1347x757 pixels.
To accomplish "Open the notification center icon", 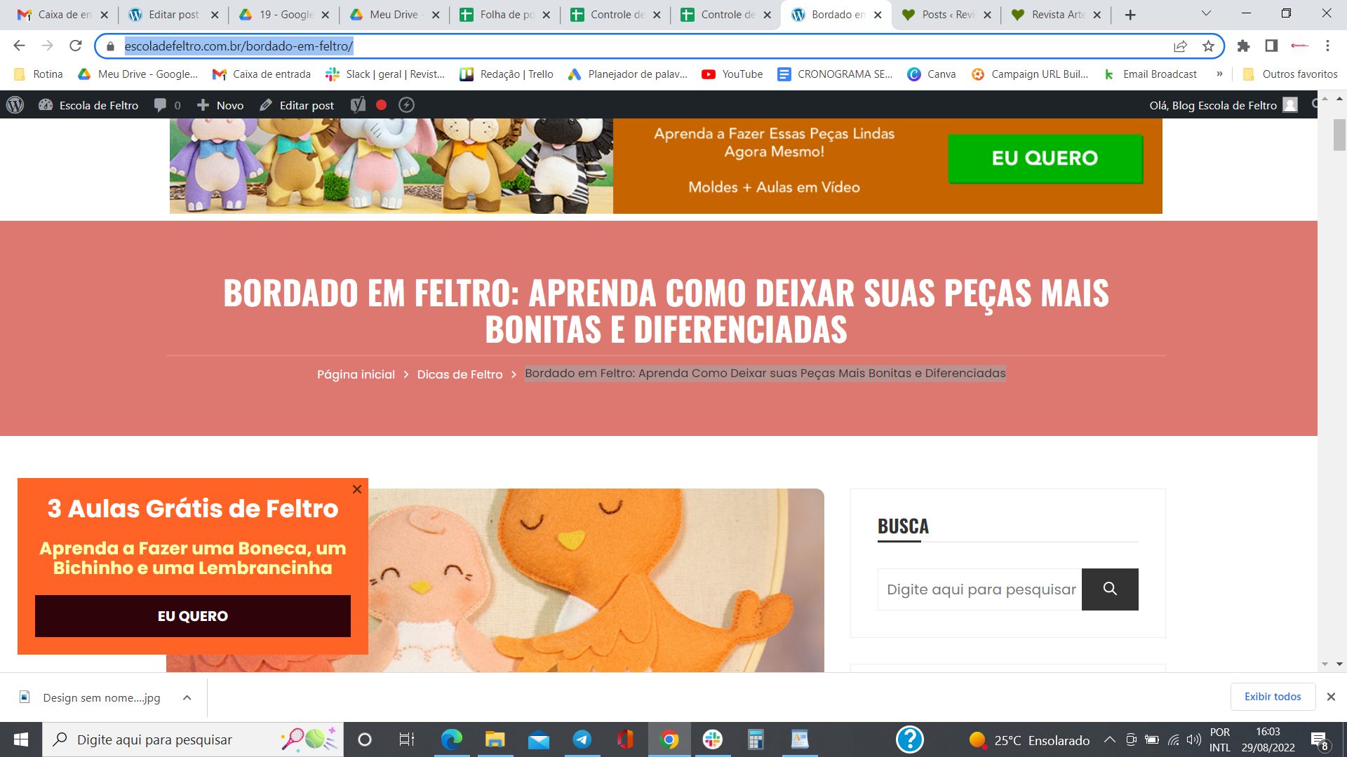I will 1319,740.
